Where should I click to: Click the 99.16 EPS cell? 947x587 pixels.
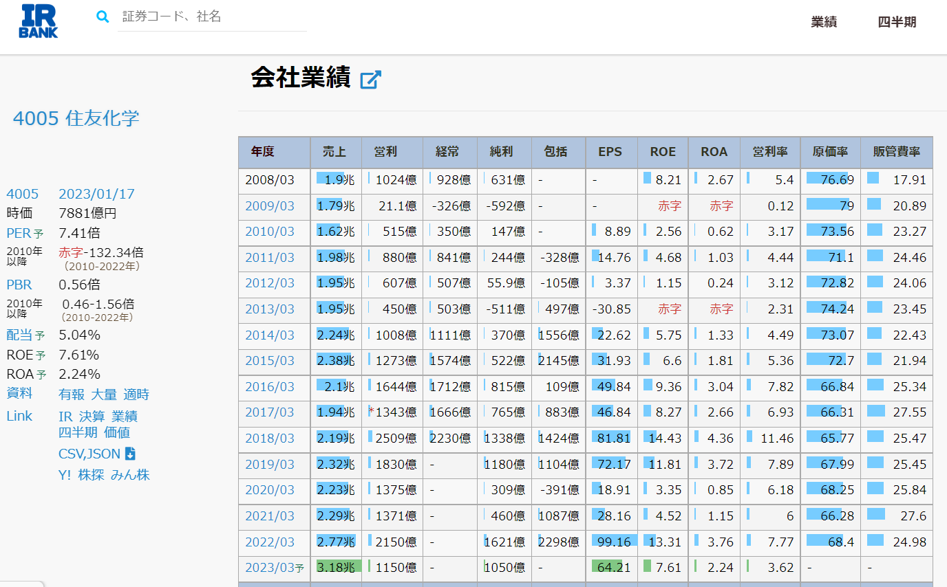click(612, 542)
